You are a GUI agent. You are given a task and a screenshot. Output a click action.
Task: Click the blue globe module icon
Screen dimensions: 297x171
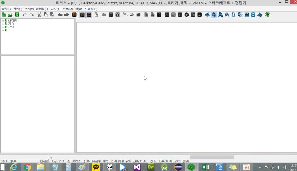pyautogui.click(x=240, y=15)
